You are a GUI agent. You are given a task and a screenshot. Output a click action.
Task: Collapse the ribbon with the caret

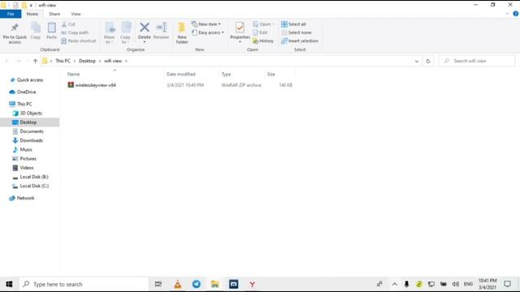click(x=507, y=14)
